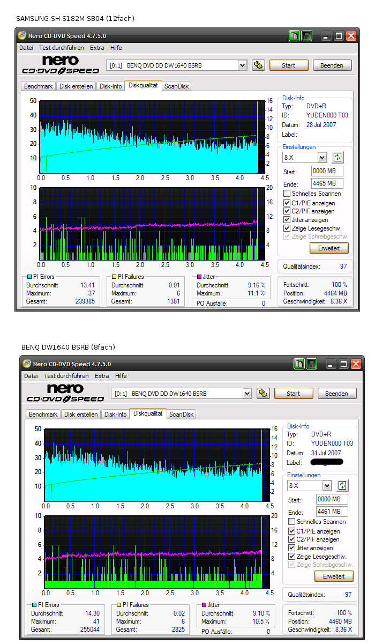Click the Start button in the bottom window

pyautogui.click(x=294, y=394)
